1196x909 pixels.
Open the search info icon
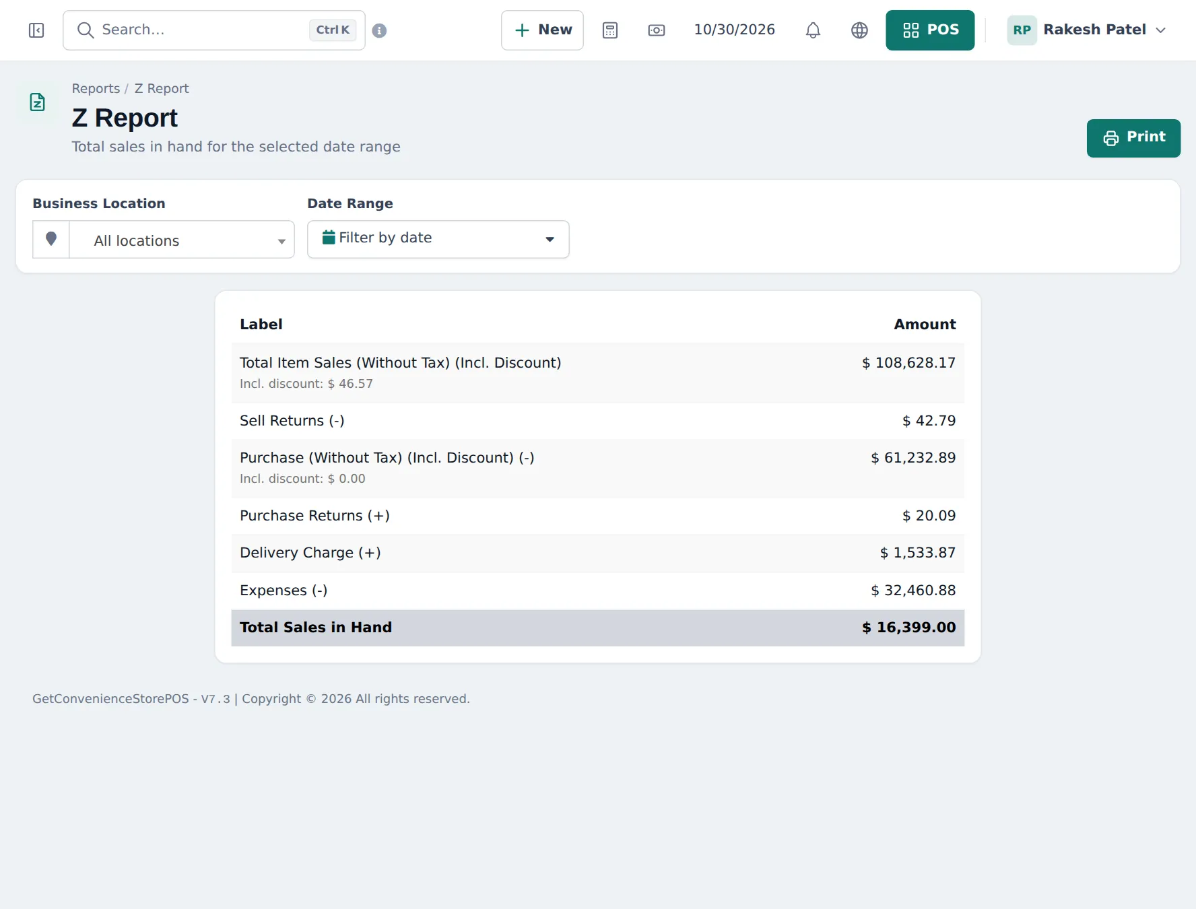(x=379, y=30)
